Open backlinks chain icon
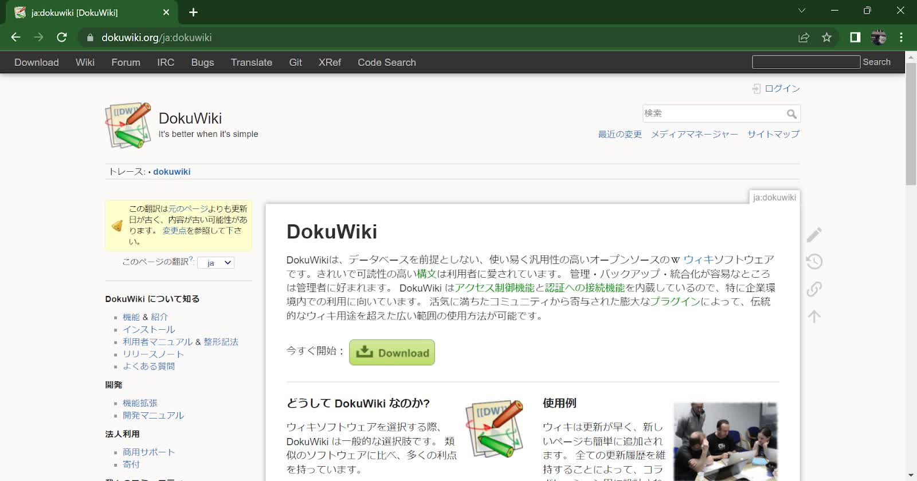This screenshot has width=917, height=481. click(814, 289)
